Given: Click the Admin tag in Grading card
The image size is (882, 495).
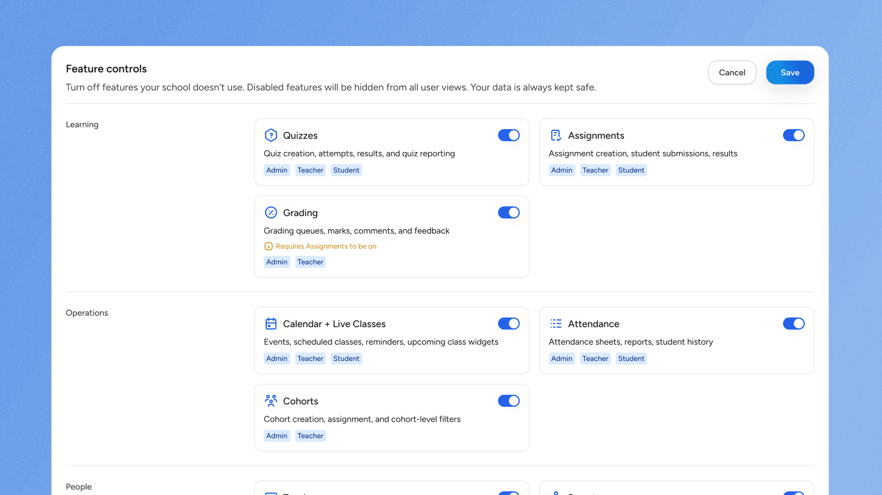Looking at the screenshot, I should point(277,262).
